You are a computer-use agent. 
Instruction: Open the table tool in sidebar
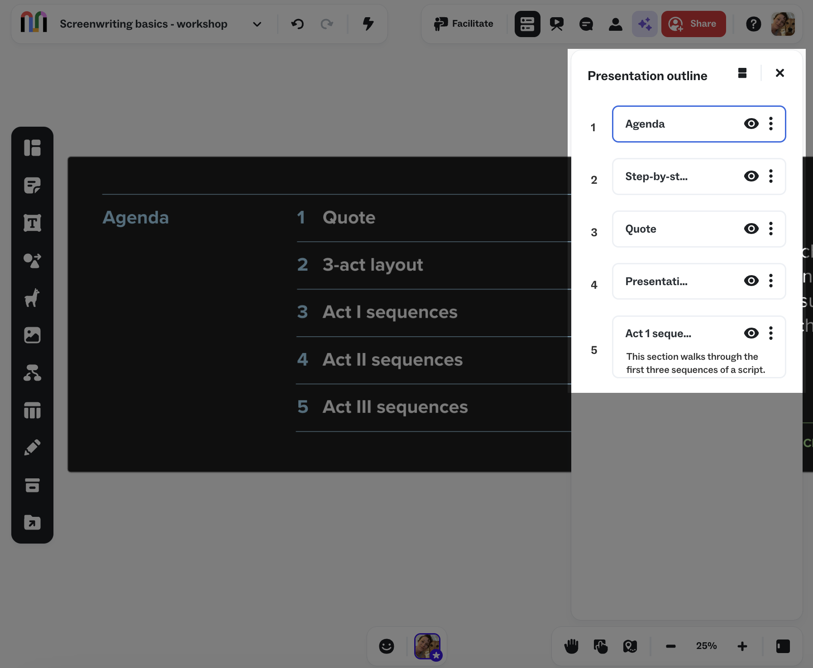point(32,410)
